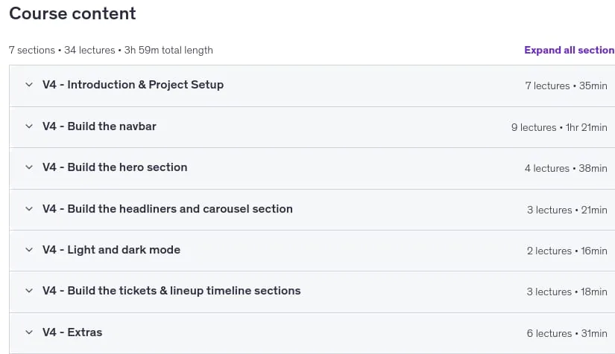Click the chevron icon next to Build the navbar

[29, 126]
